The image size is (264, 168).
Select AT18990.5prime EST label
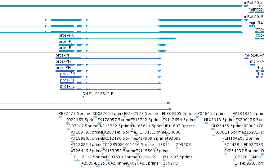tap(86, 139)
